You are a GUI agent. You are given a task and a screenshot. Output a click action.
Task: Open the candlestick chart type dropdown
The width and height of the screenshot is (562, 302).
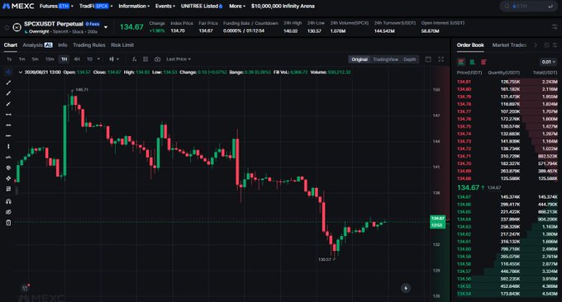tap(113, 59)
